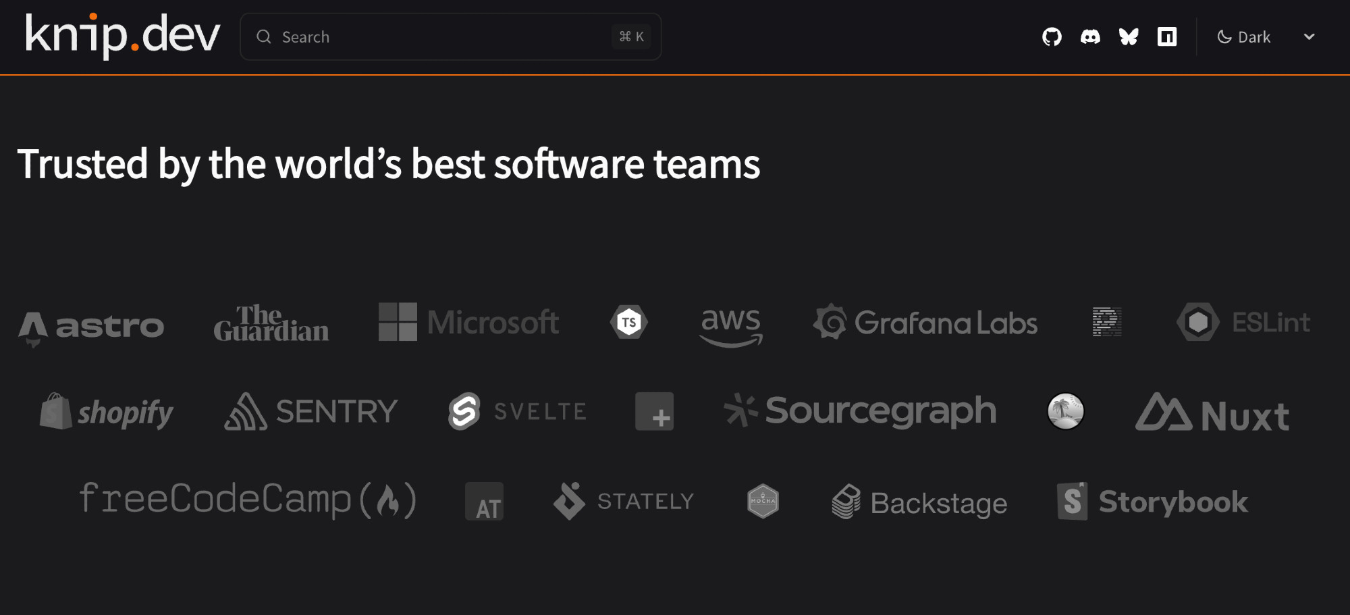Click the Svelte logo
Viewport: 1350px width, 615px height.
tap(518, 411)
